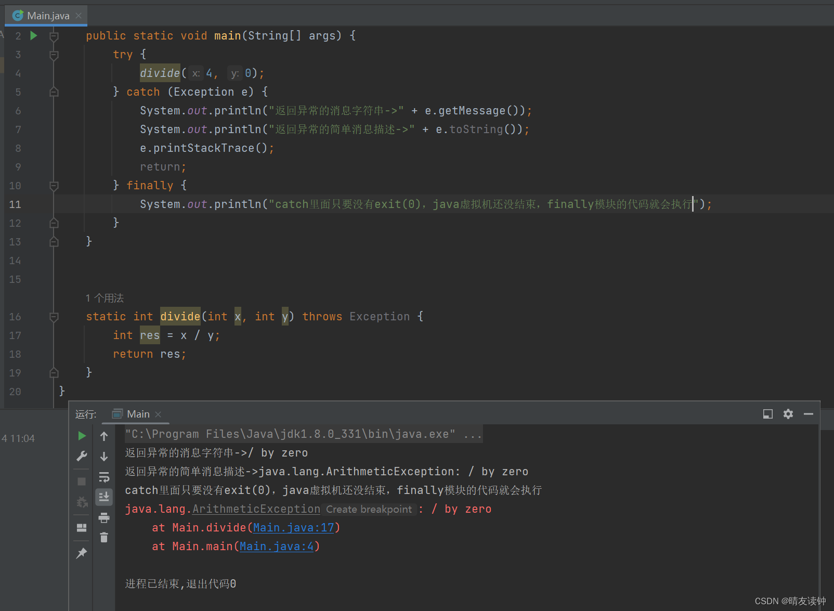Rerun the Main application
The height and width of the screenshot is (611, 834).
(x=82, y=436)
